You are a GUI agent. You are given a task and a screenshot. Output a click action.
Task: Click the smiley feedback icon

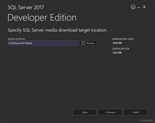coord(133,7)
